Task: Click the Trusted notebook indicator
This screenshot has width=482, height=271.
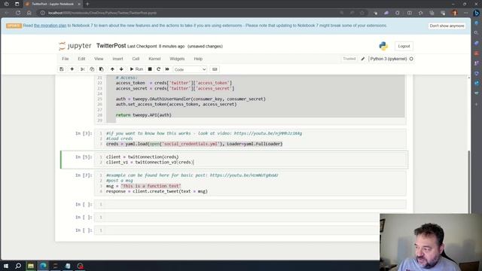Action: (349, 59)
